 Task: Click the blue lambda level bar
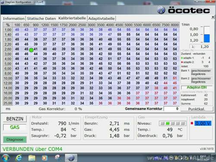coord(207,38)
